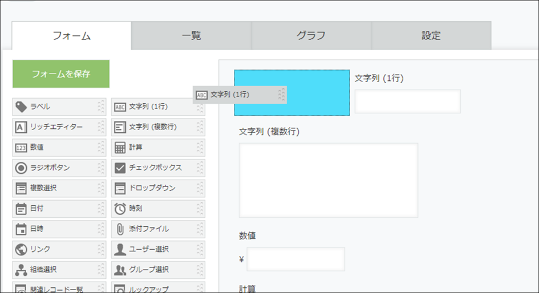
Task: Click the 文字列 (複数行) text area
Action: tap(328, 180)
